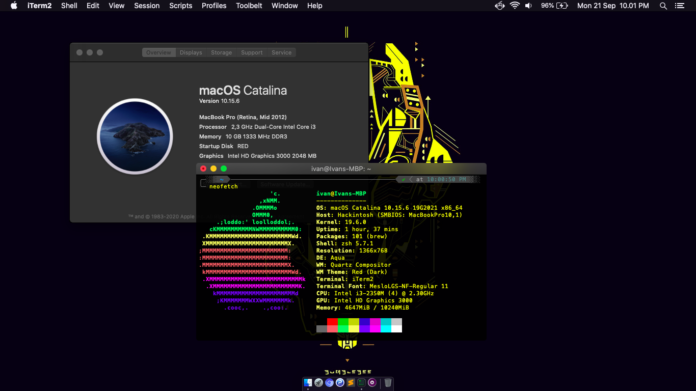The width and height of the screenshot is (696, 391).
Task: Open the Wi-Fi status menu
Action: point(515,6)
